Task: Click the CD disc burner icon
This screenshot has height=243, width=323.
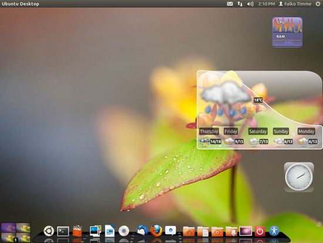Action: pos(124,231)
